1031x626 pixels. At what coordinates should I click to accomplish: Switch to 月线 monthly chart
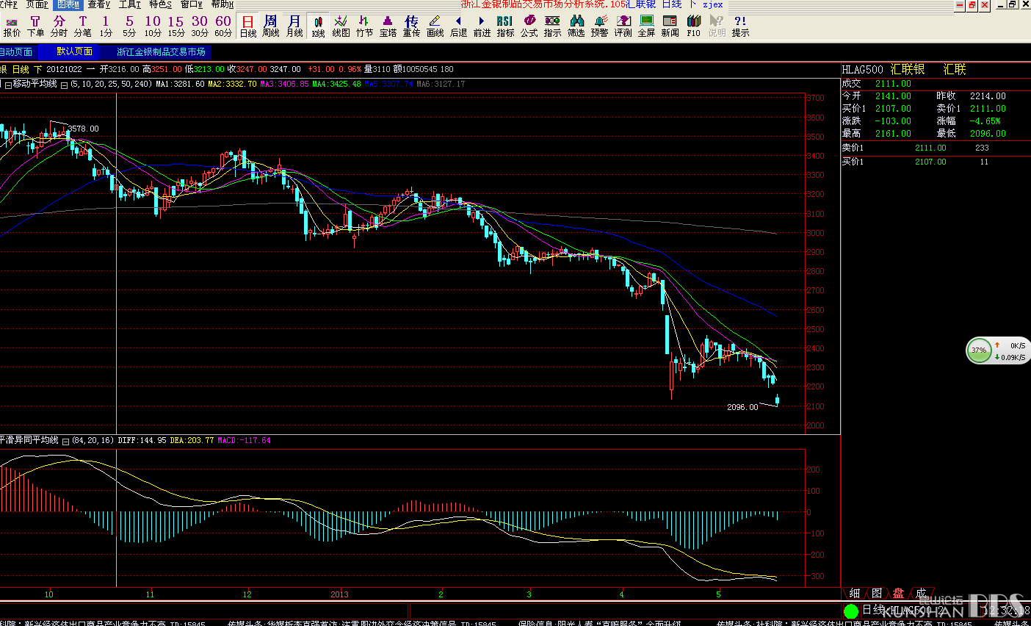point(294,26)
